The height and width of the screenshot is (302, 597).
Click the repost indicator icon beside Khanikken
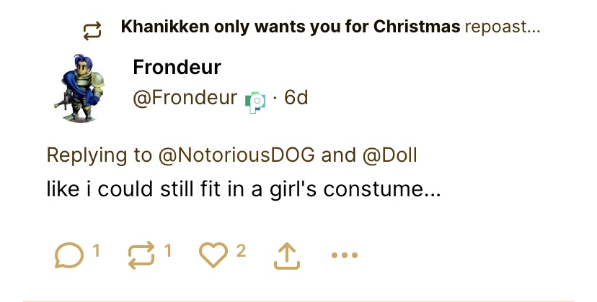click(92, 29)
